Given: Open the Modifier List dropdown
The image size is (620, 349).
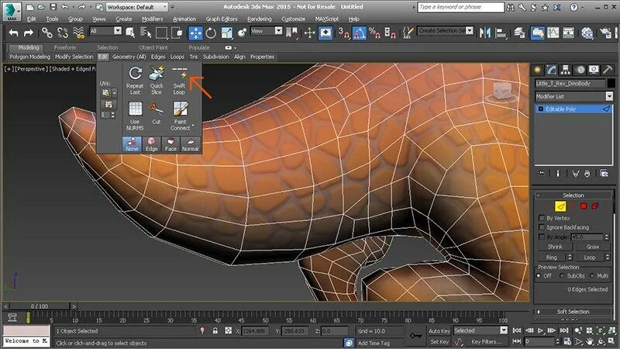Looking at the screenshot, I should [573, 96].
